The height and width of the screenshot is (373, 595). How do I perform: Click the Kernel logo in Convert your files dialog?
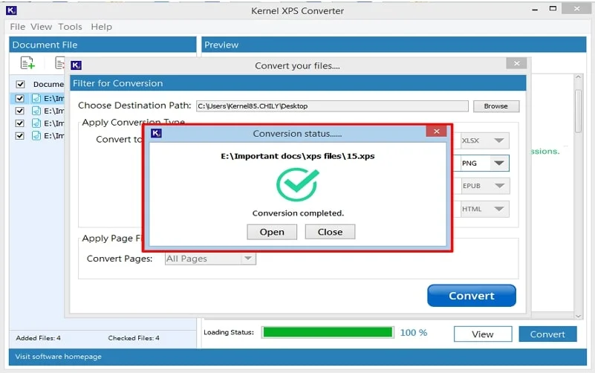[x=77, y=65]
